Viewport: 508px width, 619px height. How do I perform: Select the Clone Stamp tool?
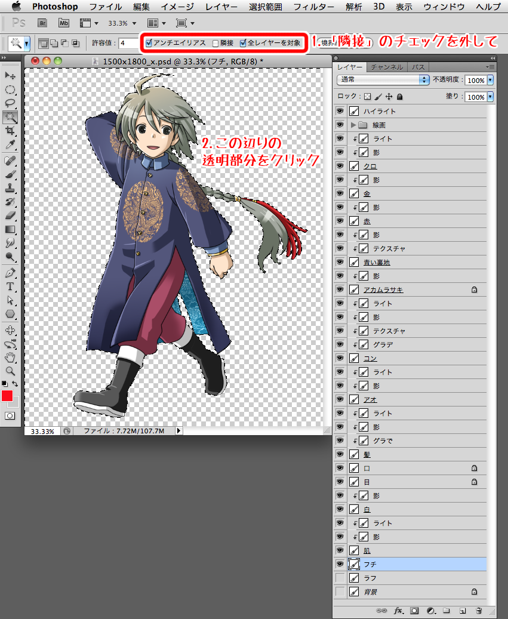click(10, 188)
